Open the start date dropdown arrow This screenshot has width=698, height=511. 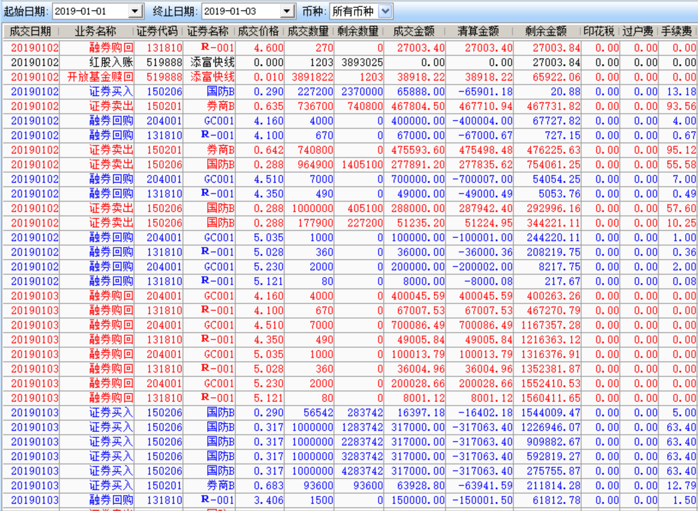[x=135, y=11]
